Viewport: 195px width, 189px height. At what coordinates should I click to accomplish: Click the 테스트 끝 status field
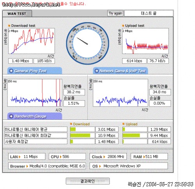coord(149,13)
